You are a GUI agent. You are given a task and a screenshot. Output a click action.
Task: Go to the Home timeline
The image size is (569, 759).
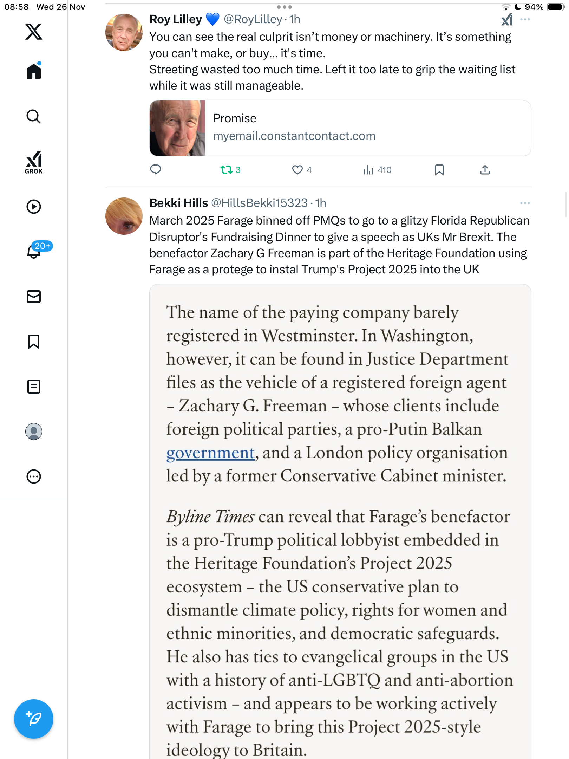tap(34, 71)
